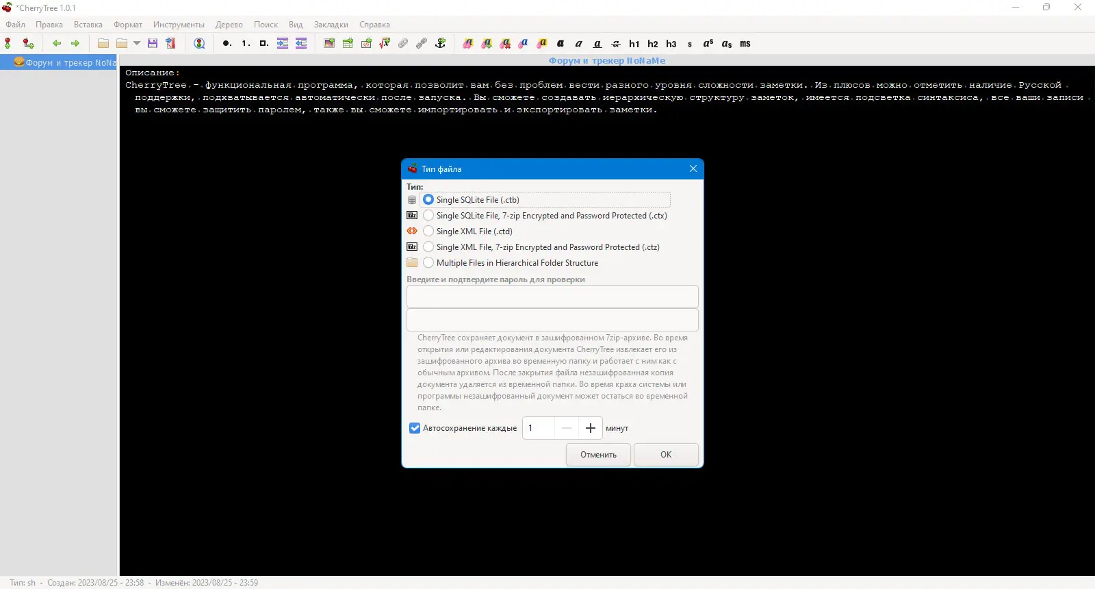Remove text formatting with red-cross icon

(x=505, y=43)
